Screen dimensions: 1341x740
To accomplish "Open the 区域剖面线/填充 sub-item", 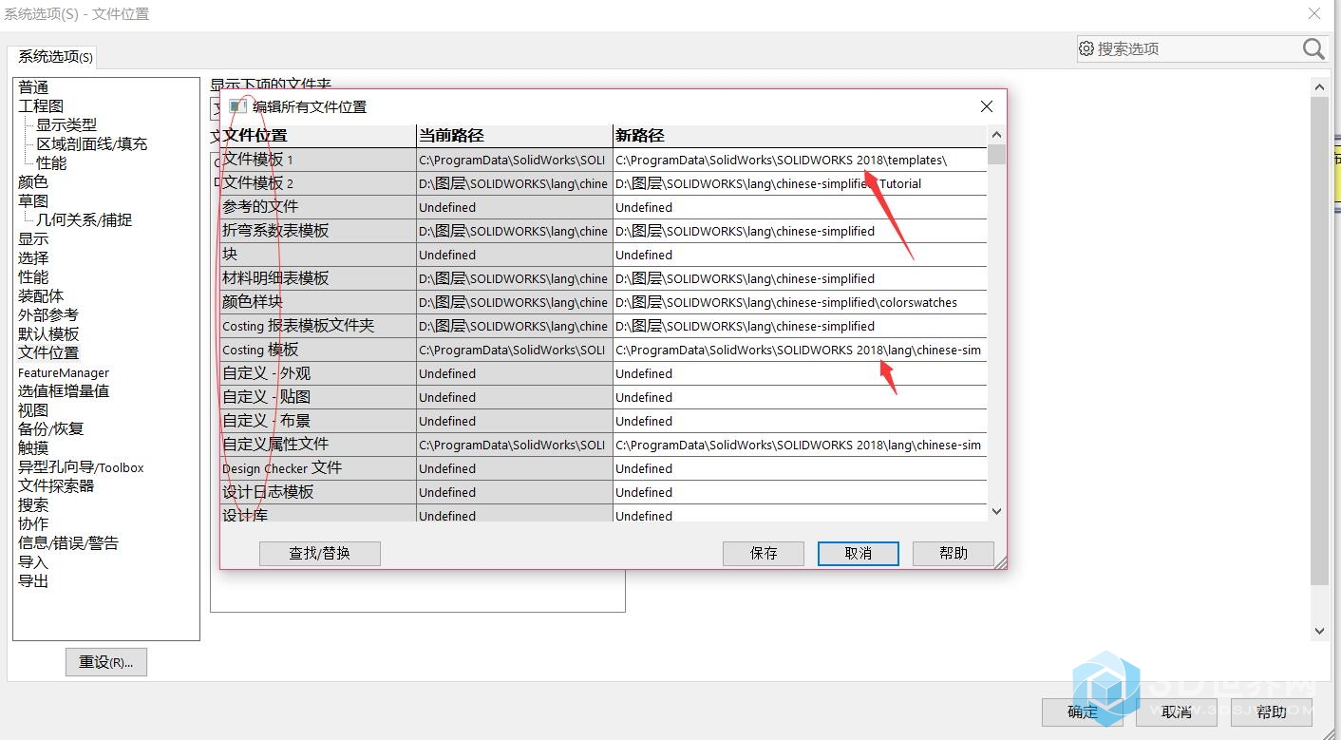I will click(x=92, y=144).
